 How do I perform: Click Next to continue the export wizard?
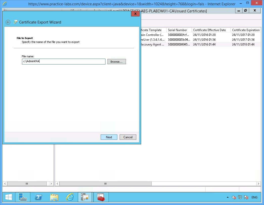(x=109, y=137)
